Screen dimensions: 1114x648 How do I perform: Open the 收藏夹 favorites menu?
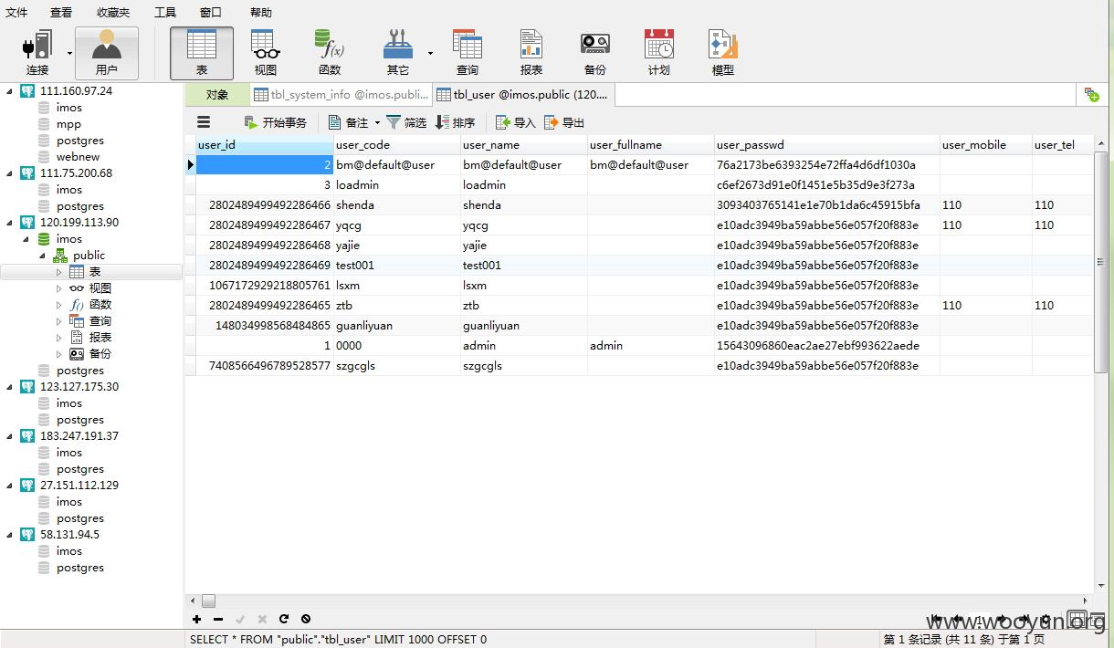click(x=113, y=12)
